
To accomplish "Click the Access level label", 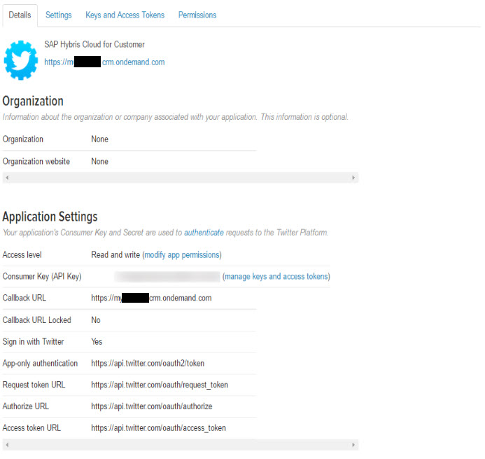I will (22, 255).
